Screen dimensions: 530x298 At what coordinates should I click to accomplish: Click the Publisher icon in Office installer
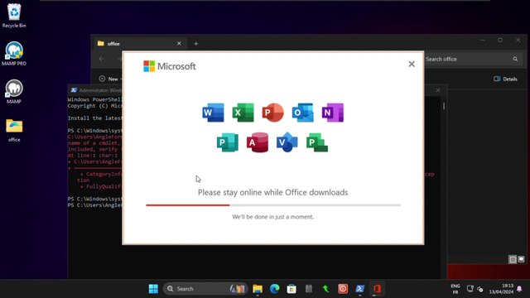pyautogui.click(x=228, y=142)
